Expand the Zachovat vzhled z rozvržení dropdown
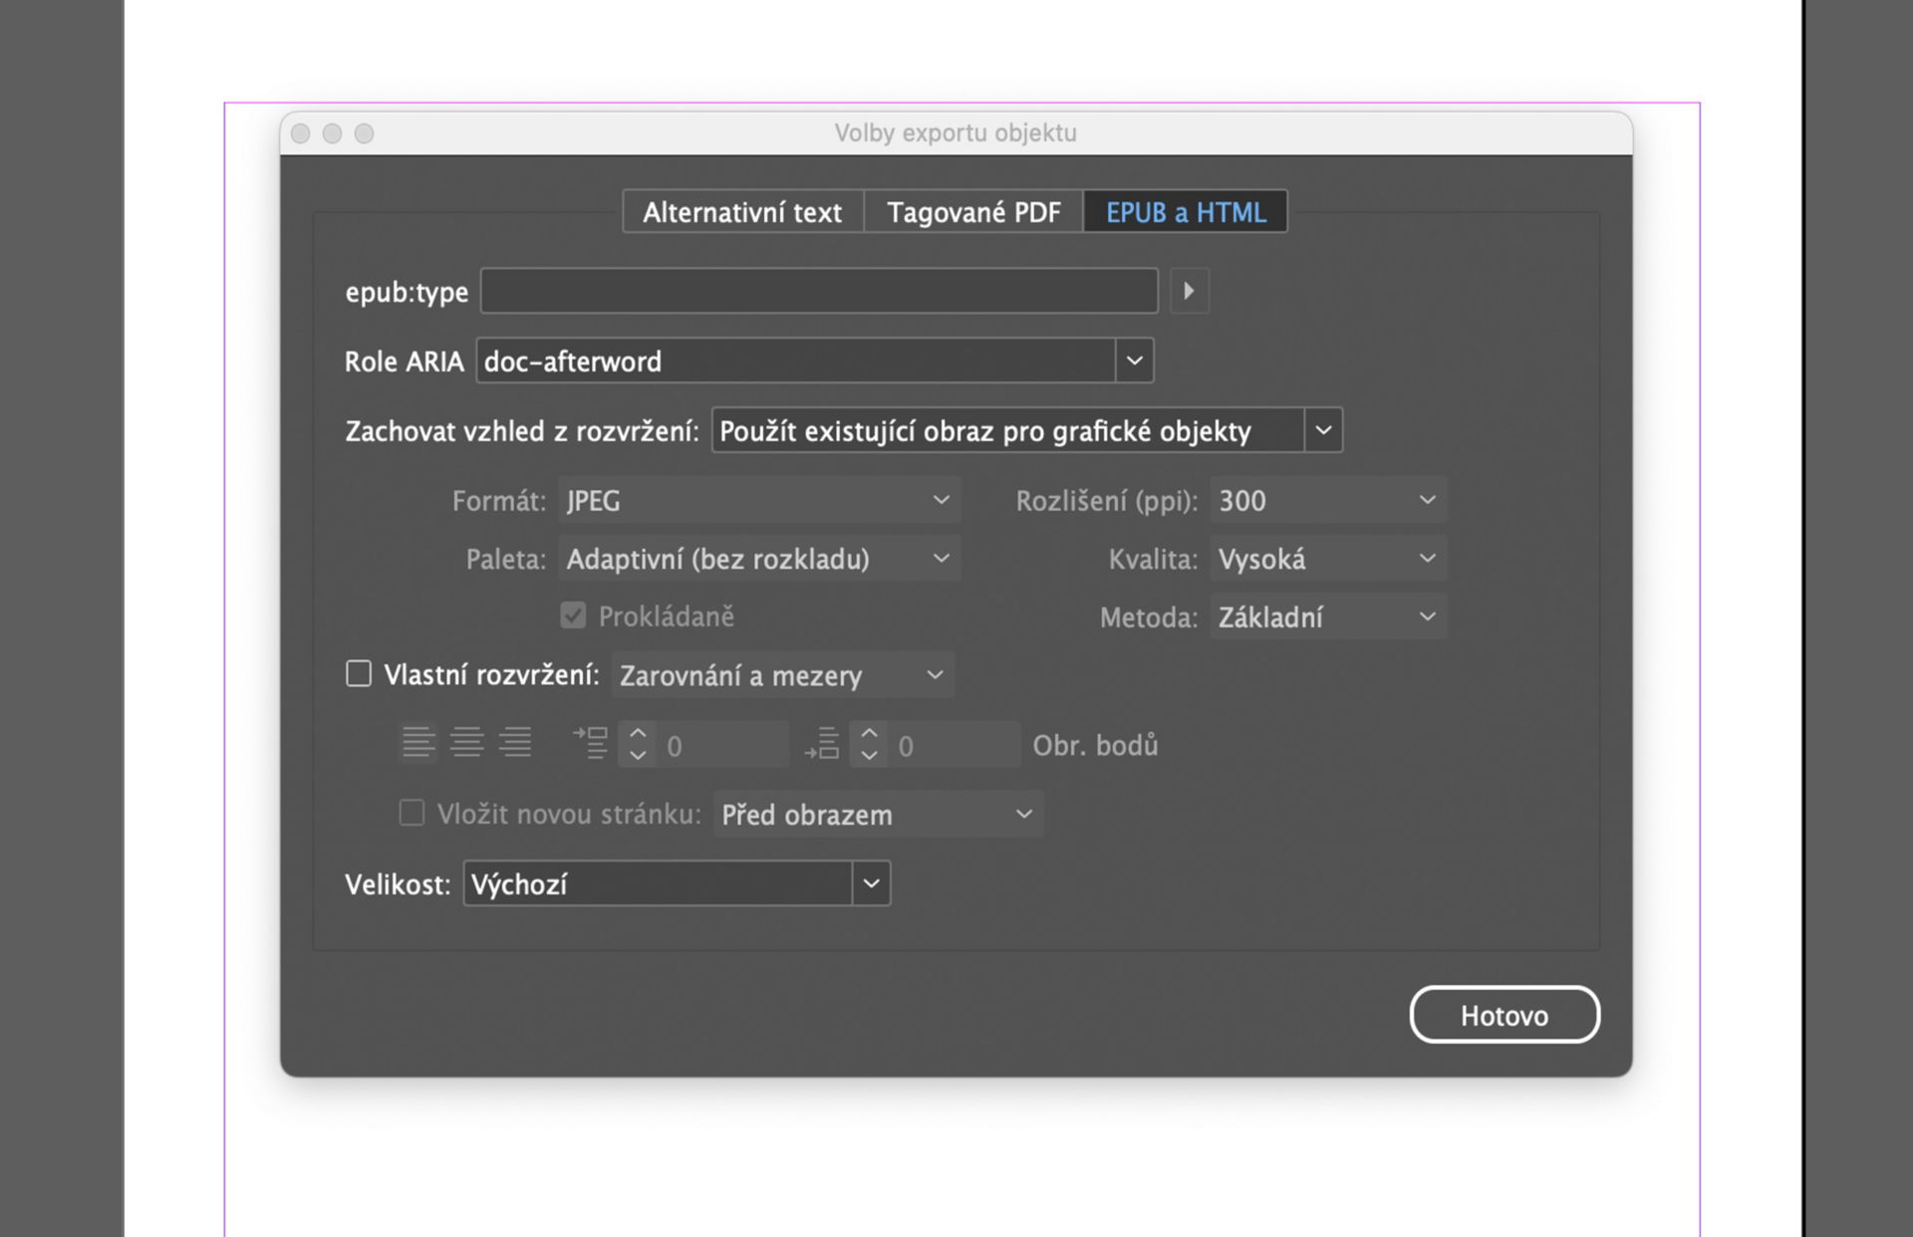1913x1237 pixels. (x=1323, y=430)
